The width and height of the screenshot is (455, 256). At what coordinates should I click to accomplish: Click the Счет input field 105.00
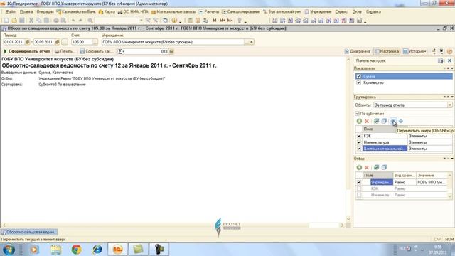pos(82,42)
